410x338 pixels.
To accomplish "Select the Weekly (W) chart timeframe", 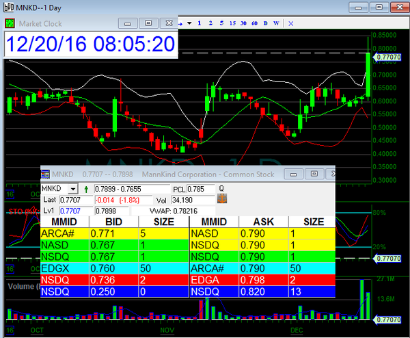I will 276,23.
